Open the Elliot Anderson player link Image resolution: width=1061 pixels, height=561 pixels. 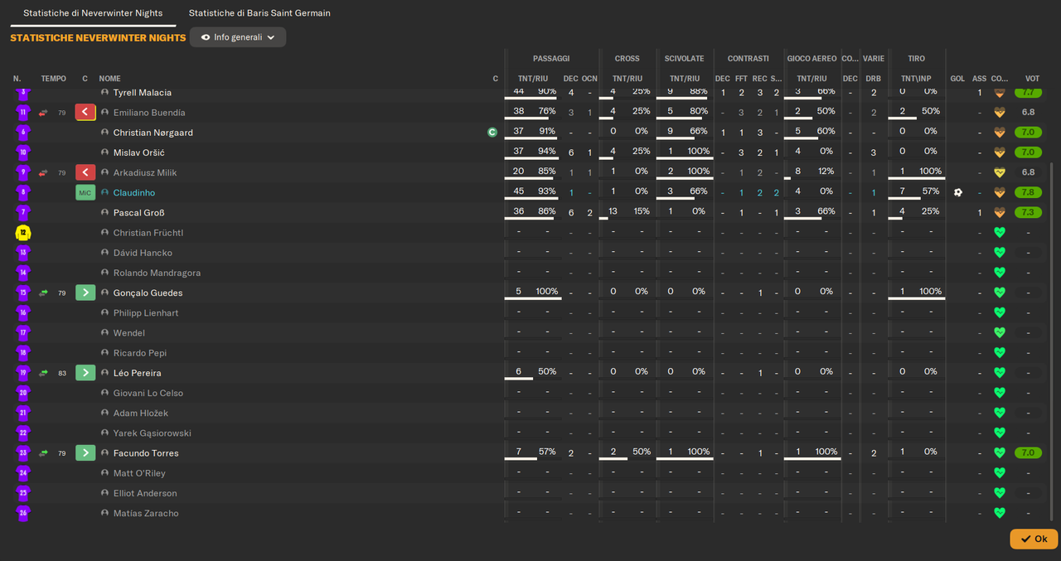pos(145,493)
